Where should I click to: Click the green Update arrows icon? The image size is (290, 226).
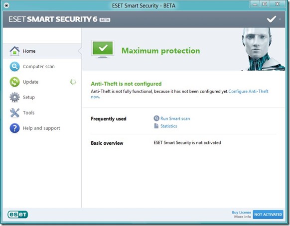point(14,82)
